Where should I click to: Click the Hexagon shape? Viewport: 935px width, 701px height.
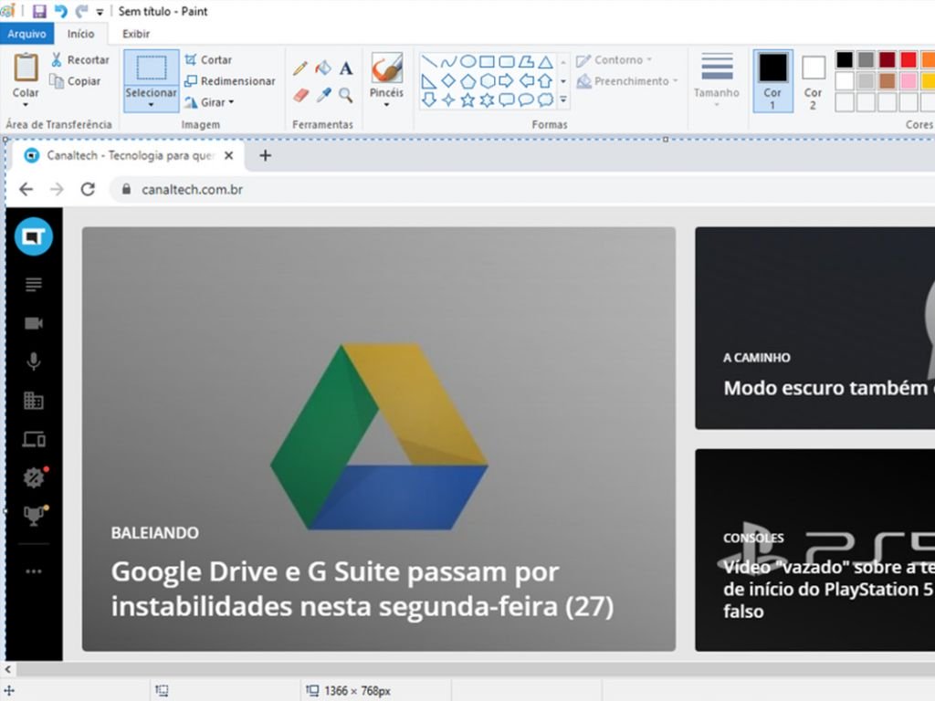(x=488, y=80)
